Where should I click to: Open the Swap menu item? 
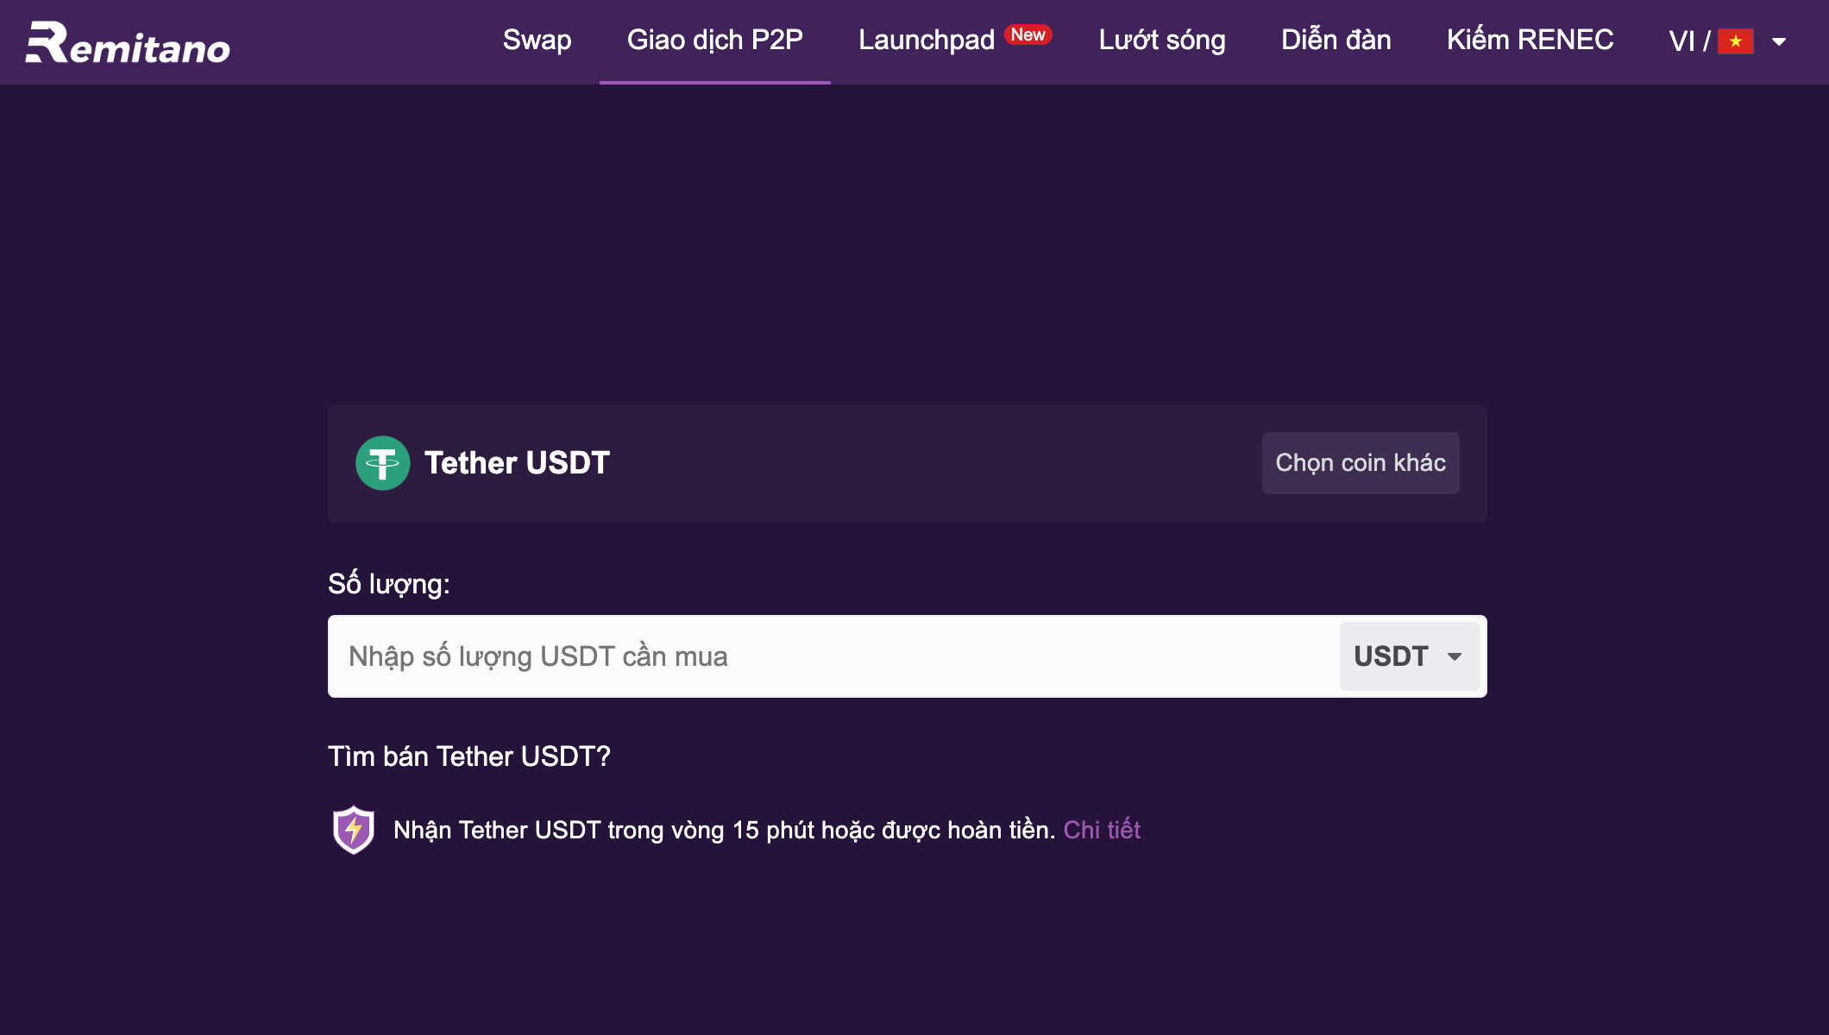pyautogui.click(x=537, y=40)
